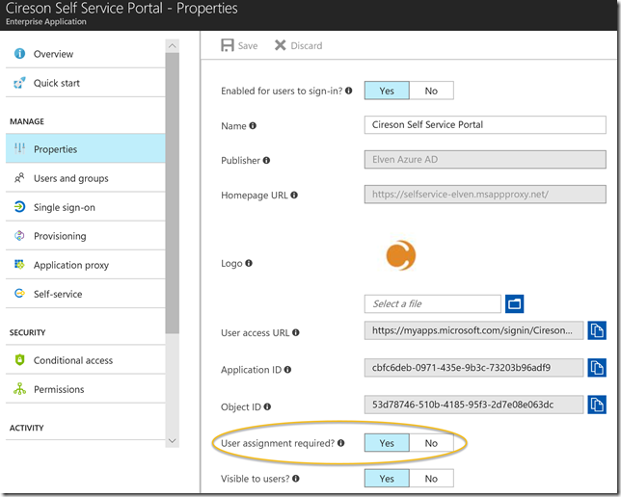
Task: Open the Permissions page
Action: point(85,389)
